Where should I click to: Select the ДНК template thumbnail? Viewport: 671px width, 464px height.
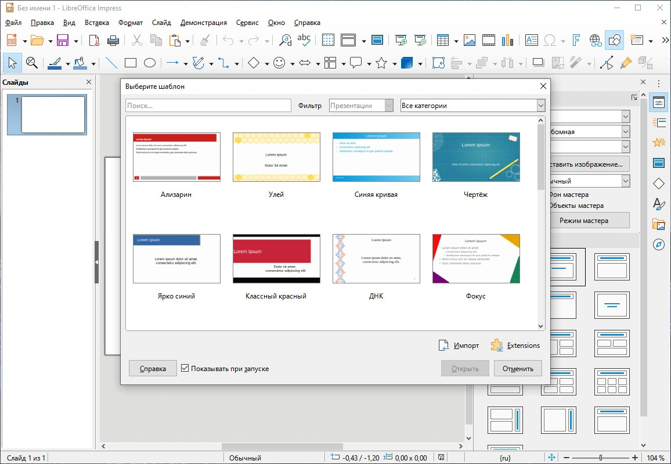coord(376,258)
